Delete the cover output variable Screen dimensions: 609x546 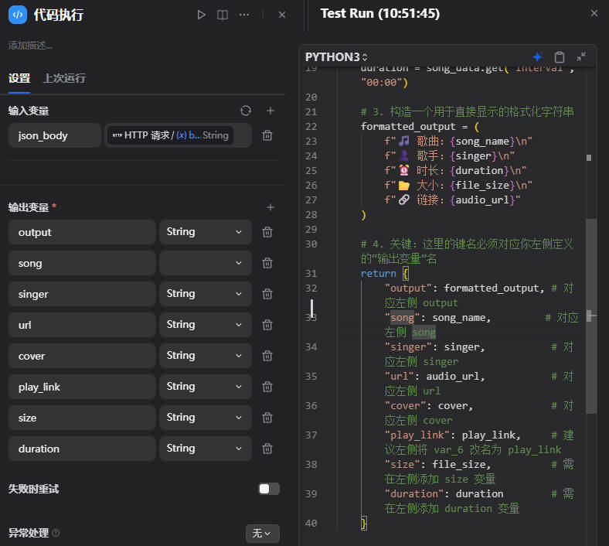267,356
